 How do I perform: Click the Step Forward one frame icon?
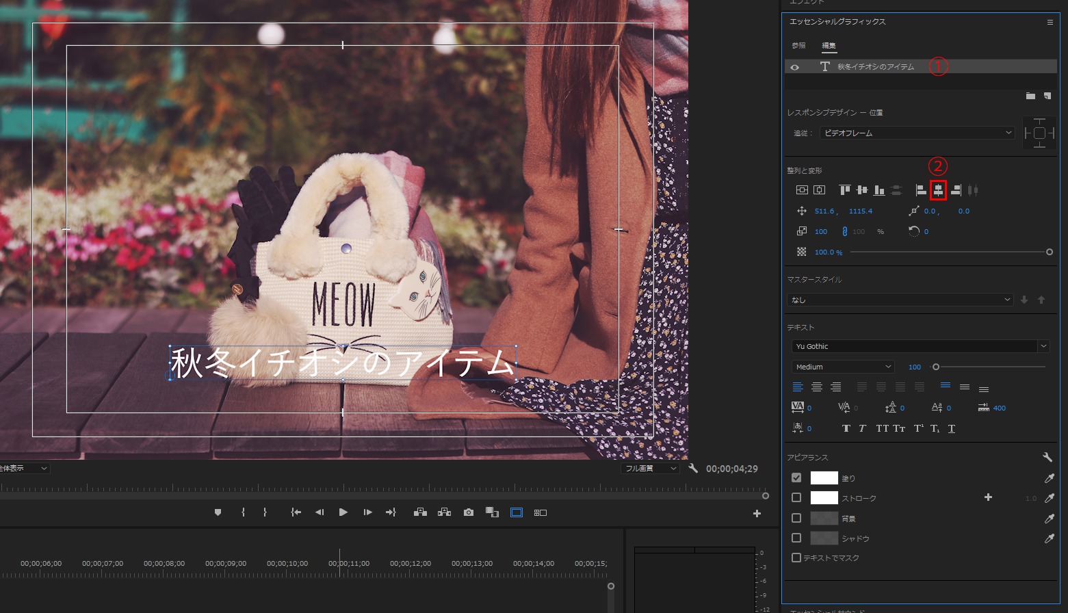pyautogui.click(x=367, y=512)
